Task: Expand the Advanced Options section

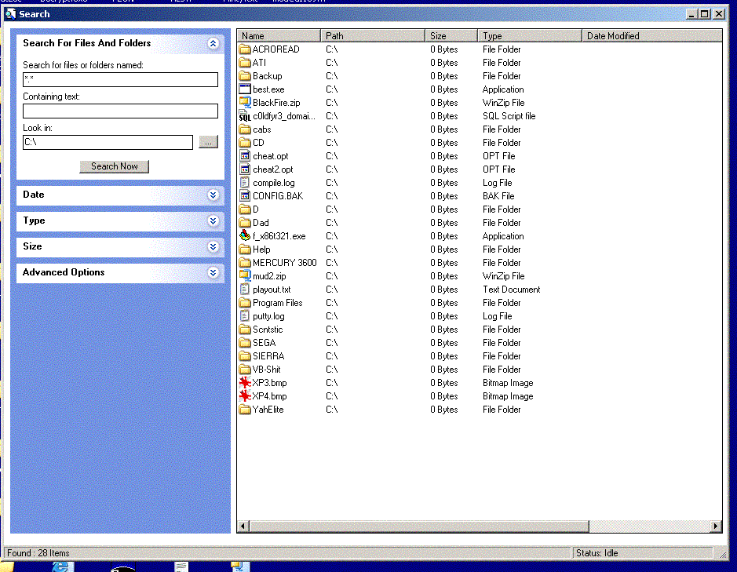Action: click(213, 273)
